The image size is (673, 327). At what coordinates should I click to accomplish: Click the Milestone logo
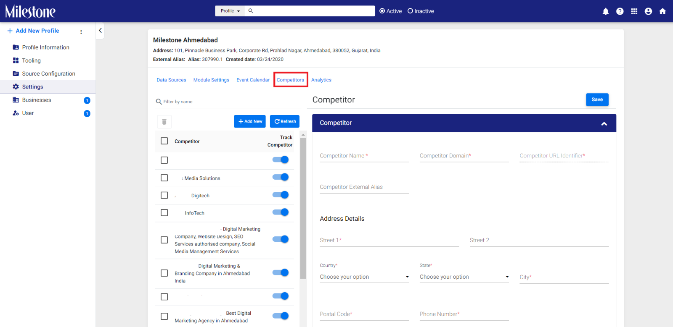(30, 11)
